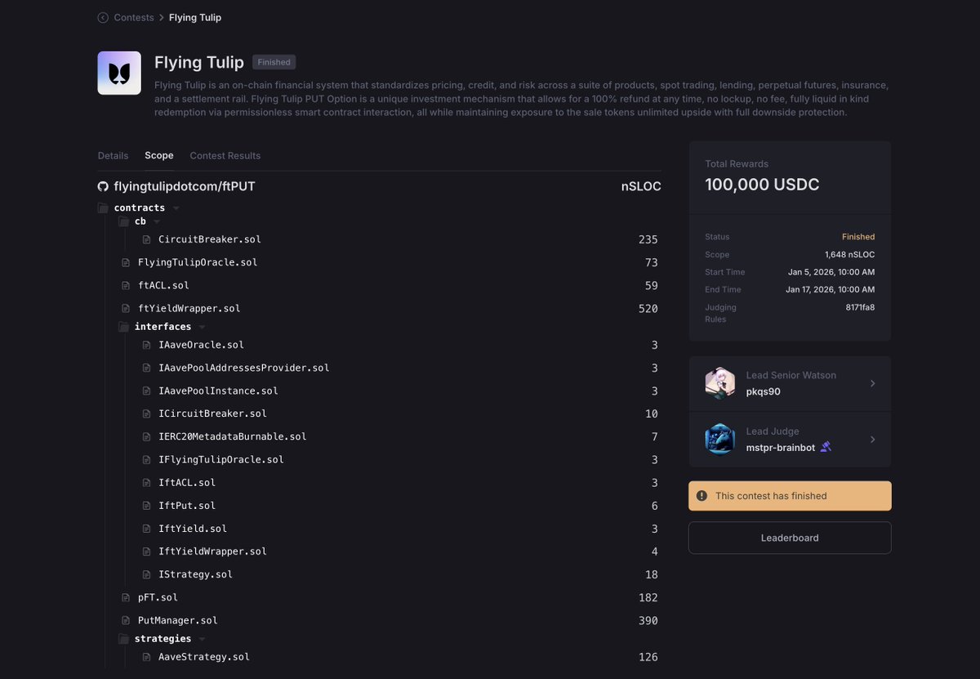The width and height of the screenshot is (980, 679).
Task: Click the Finished status badge
Action: pyautogui.click(x=274, y=62)
